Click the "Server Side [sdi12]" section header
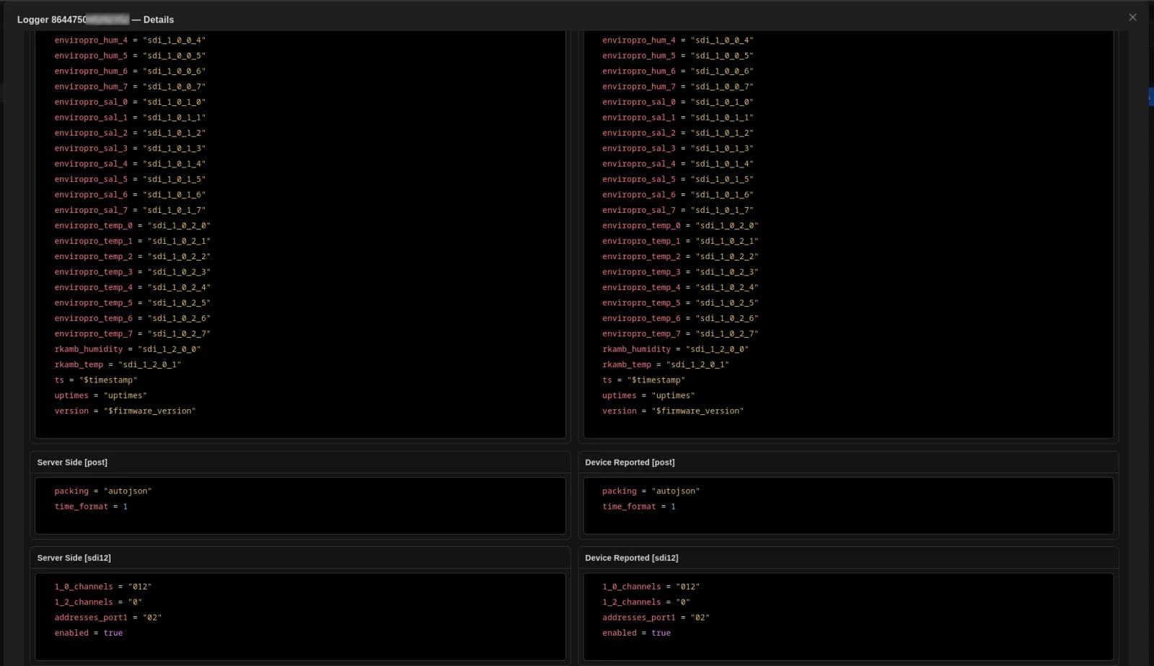The width and height of the screenshot is (1154, 666). pyautogui.click(x=74, y=558)
